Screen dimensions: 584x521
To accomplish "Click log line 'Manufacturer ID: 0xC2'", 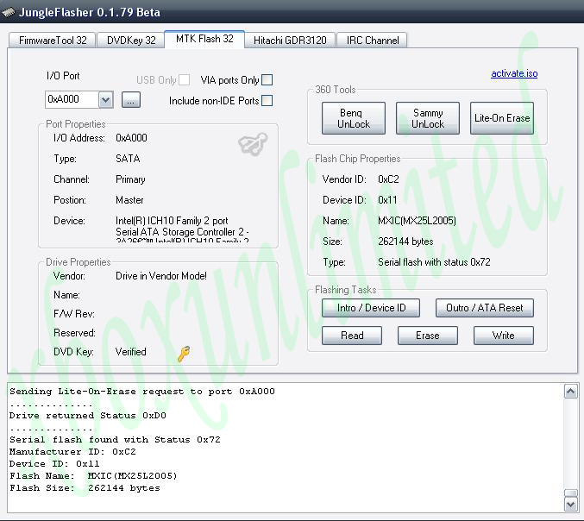I will point(72,452).
